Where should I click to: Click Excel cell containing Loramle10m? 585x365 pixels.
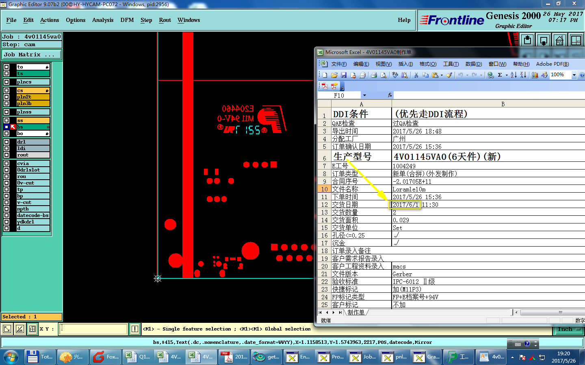point(488,189)
